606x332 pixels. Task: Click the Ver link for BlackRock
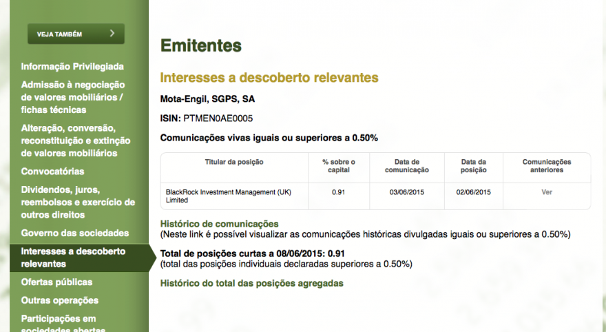547,192
